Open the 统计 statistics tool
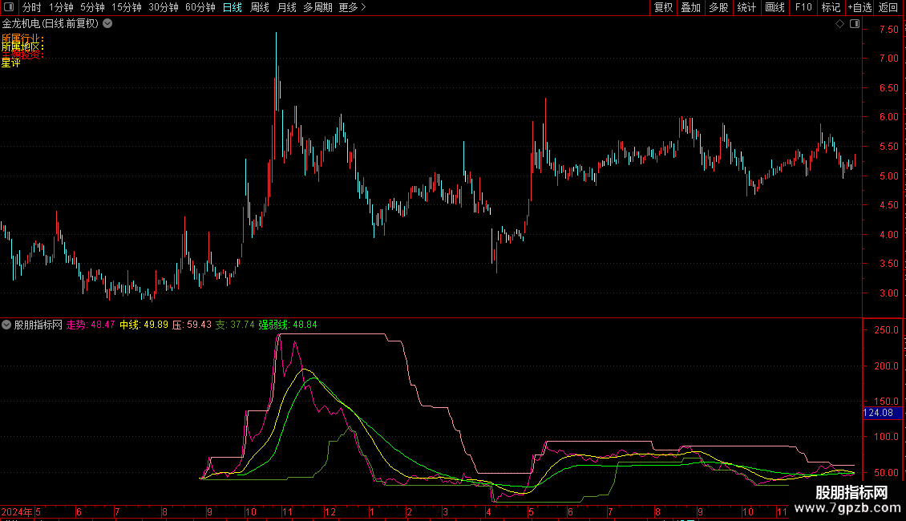This screenshot has height=521, width=906. [x=746, y=7]
